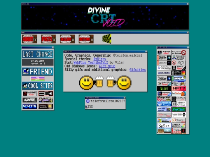Open the striped runner friend badge
The height and width of the screenshot is (157, 210).
coord(38,79)
